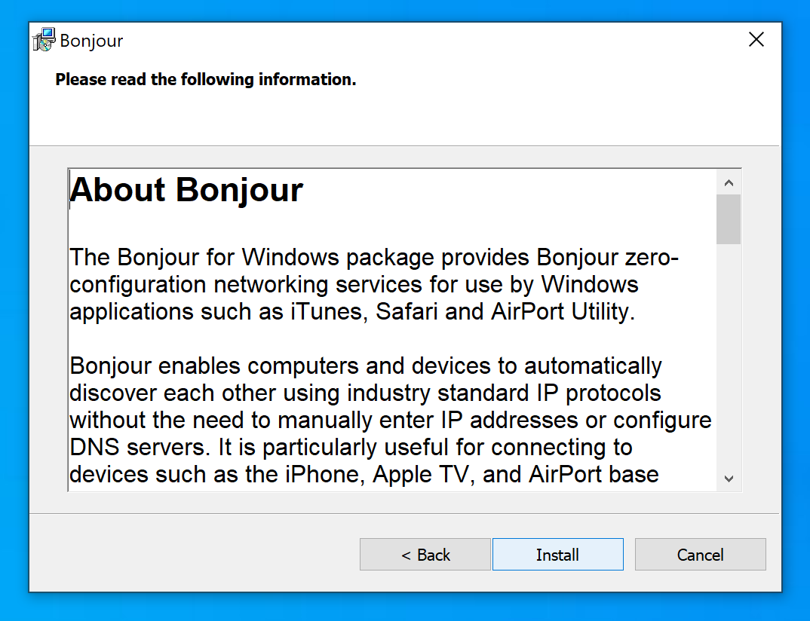Click the scrollbar thumb in the info box
Image resolution: width=810 pixels, height=621 pixels.
[729, 219]
